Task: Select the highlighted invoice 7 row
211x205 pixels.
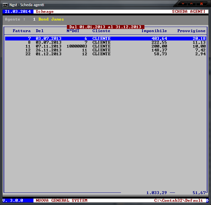Action: [105, 39]
